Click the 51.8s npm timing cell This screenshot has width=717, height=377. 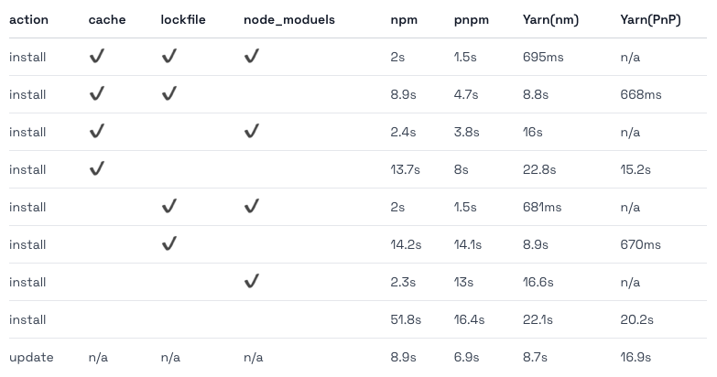click(406, 319)
